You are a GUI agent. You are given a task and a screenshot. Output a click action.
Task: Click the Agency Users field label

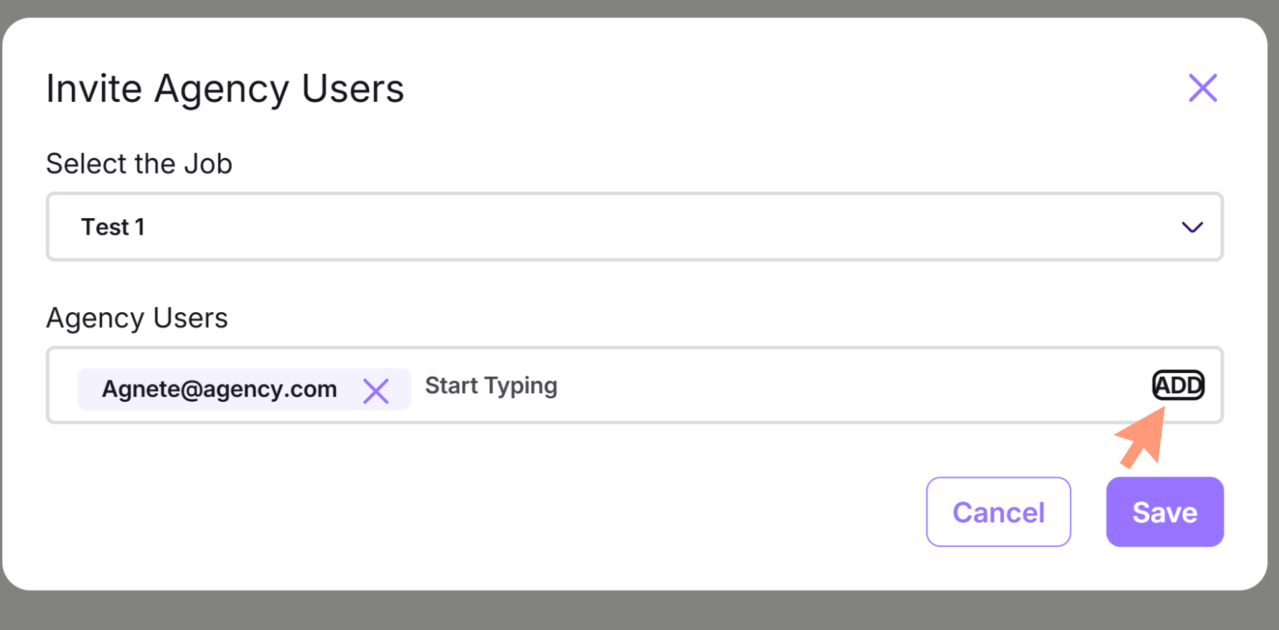coord(137,318)
